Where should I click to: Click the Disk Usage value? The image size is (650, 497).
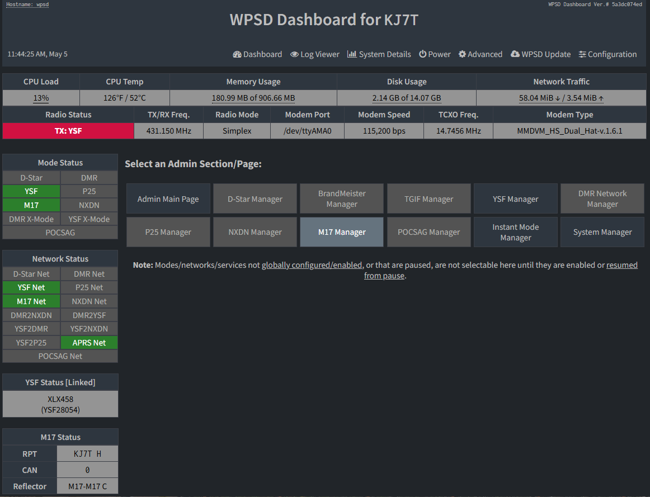click(407, 98)
